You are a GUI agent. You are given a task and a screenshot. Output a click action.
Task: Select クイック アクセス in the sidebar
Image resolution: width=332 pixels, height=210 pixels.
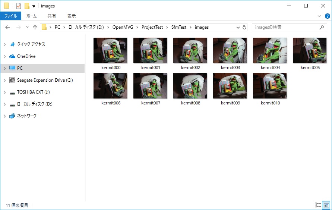click(x=31, y=44)
